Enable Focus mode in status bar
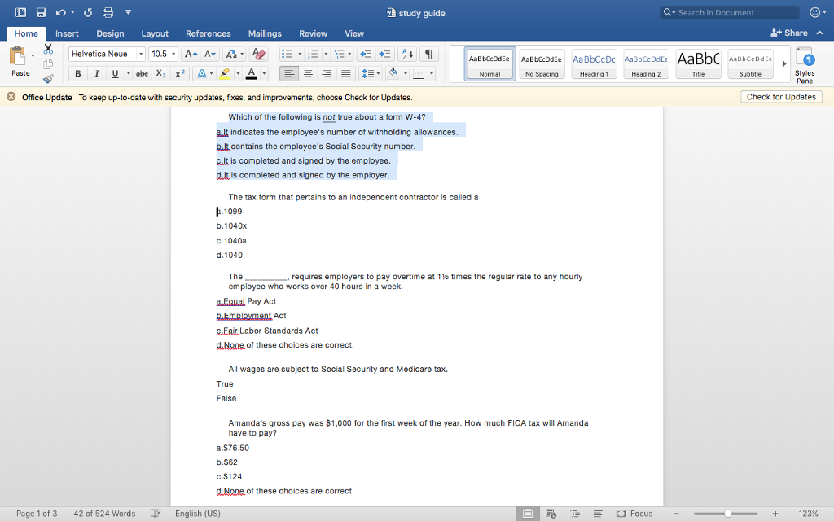This screenshot has height=521, width=834. click(x=634, y=514)
